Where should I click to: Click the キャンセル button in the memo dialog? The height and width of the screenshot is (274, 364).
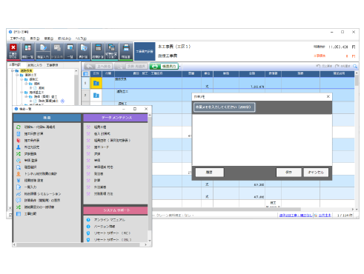pyautogui.click(x=316, y=173)
